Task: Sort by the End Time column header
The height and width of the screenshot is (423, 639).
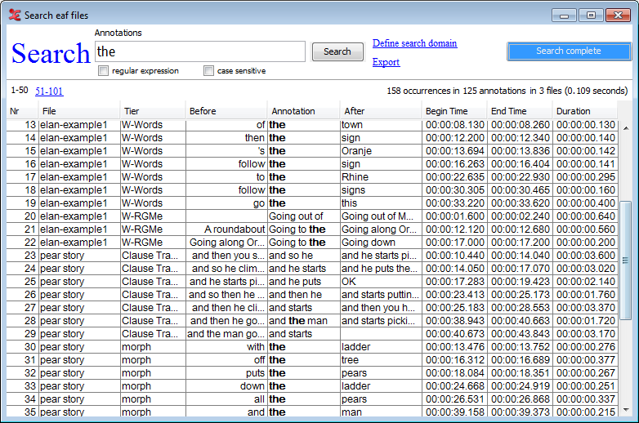Action: (x=520, y=111)
